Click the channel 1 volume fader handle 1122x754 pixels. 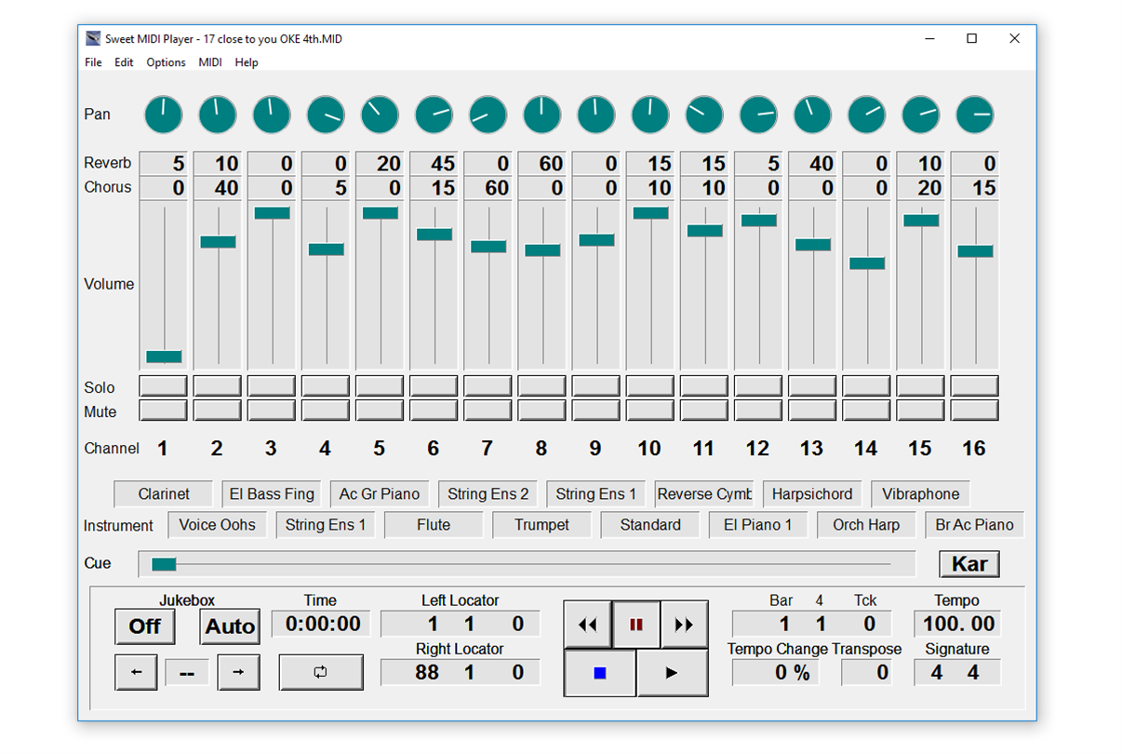click(164, 357)
